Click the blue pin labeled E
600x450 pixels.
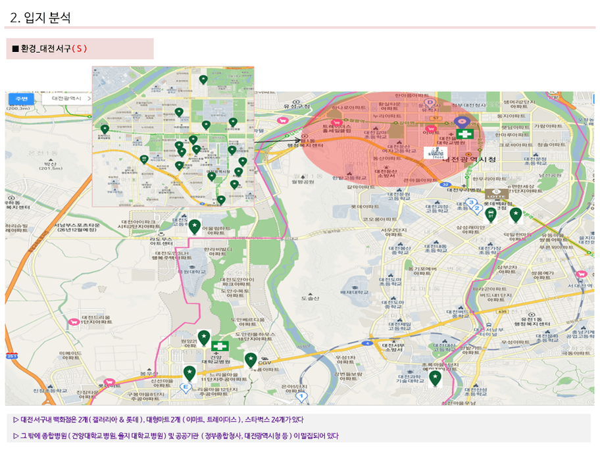186,387
